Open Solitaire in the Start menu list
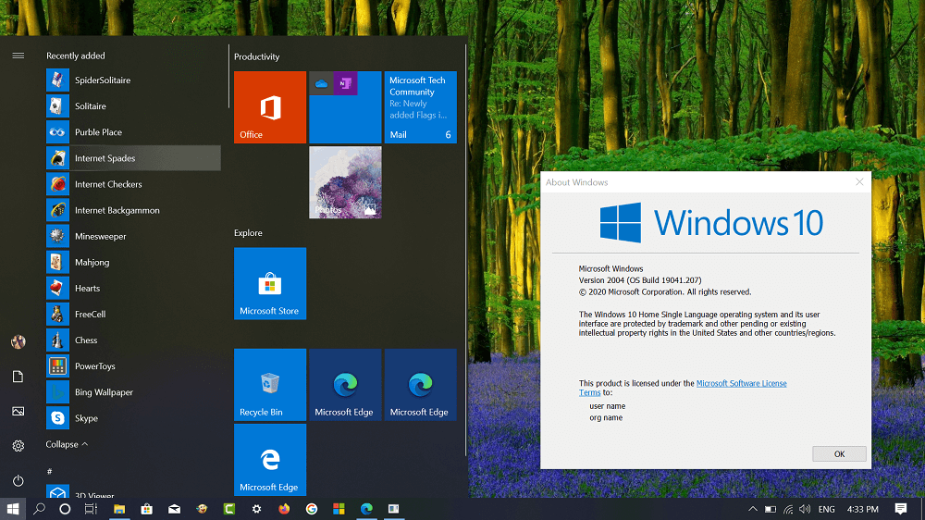 pyautogui.click(x=133, y=105)
